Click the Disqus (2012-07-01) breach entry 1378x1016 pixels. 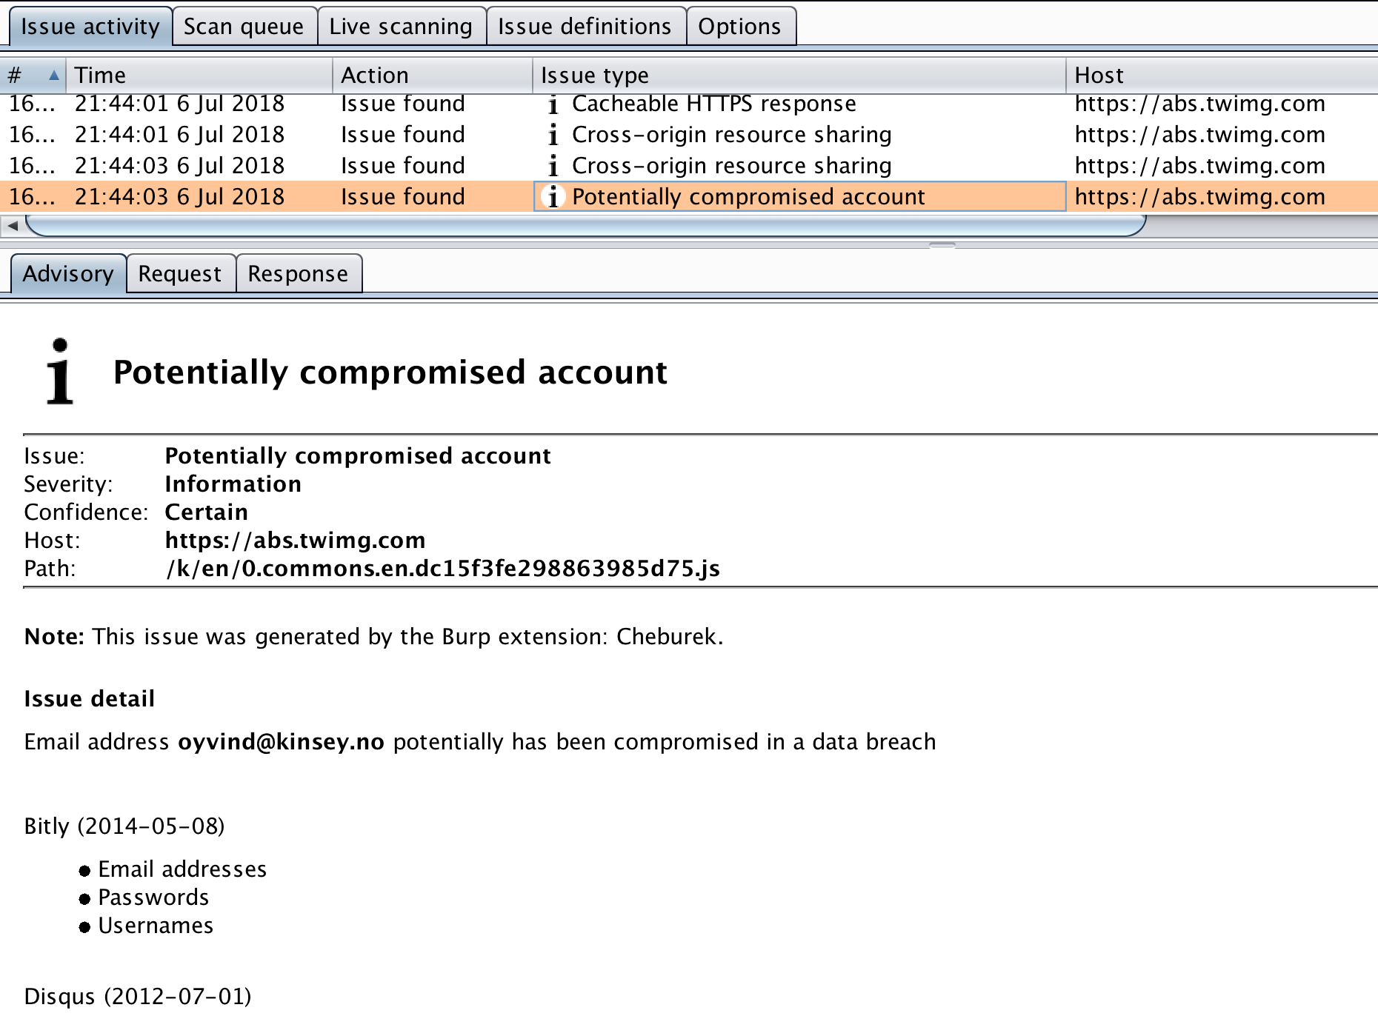138,997
